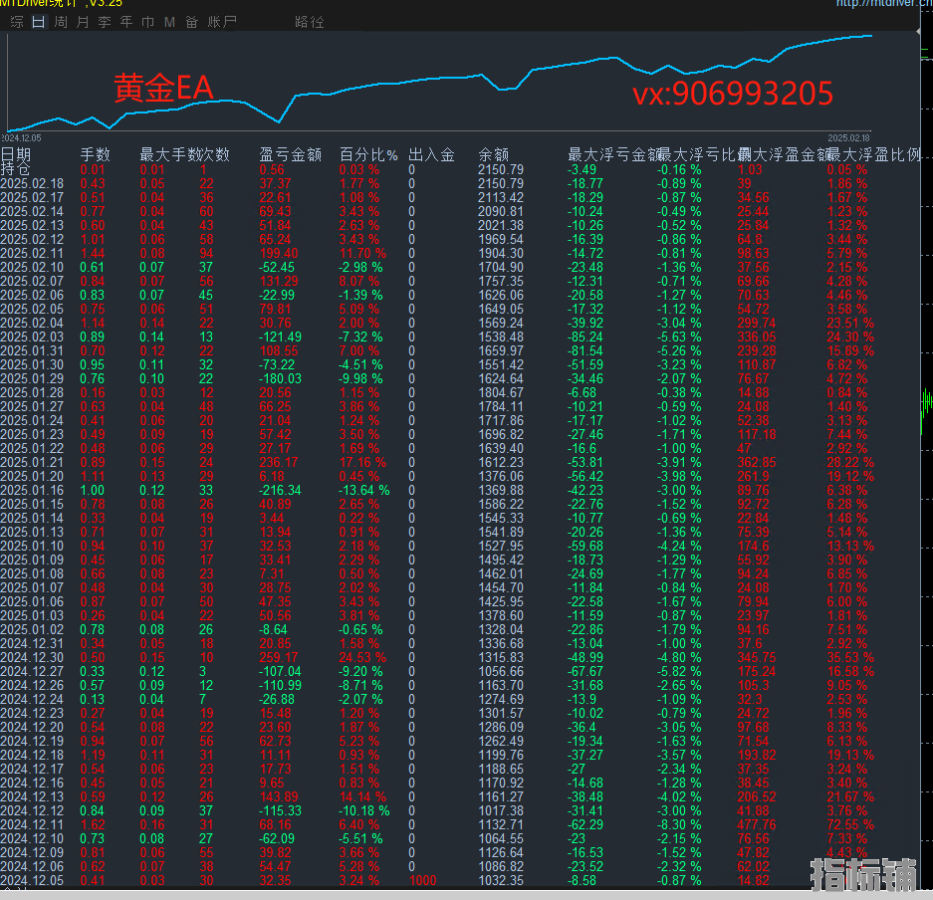
Task: Click the 日期 column header
Action: pyautogui.click(x=16, y=154)
